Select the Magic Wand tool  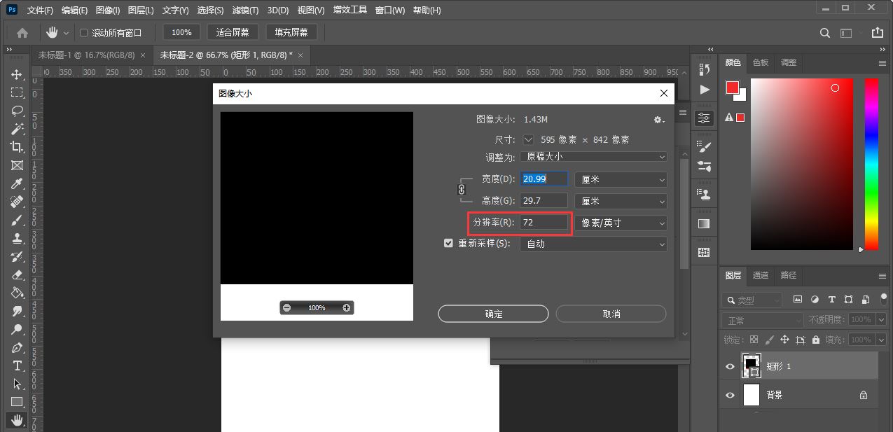[17, 129]
